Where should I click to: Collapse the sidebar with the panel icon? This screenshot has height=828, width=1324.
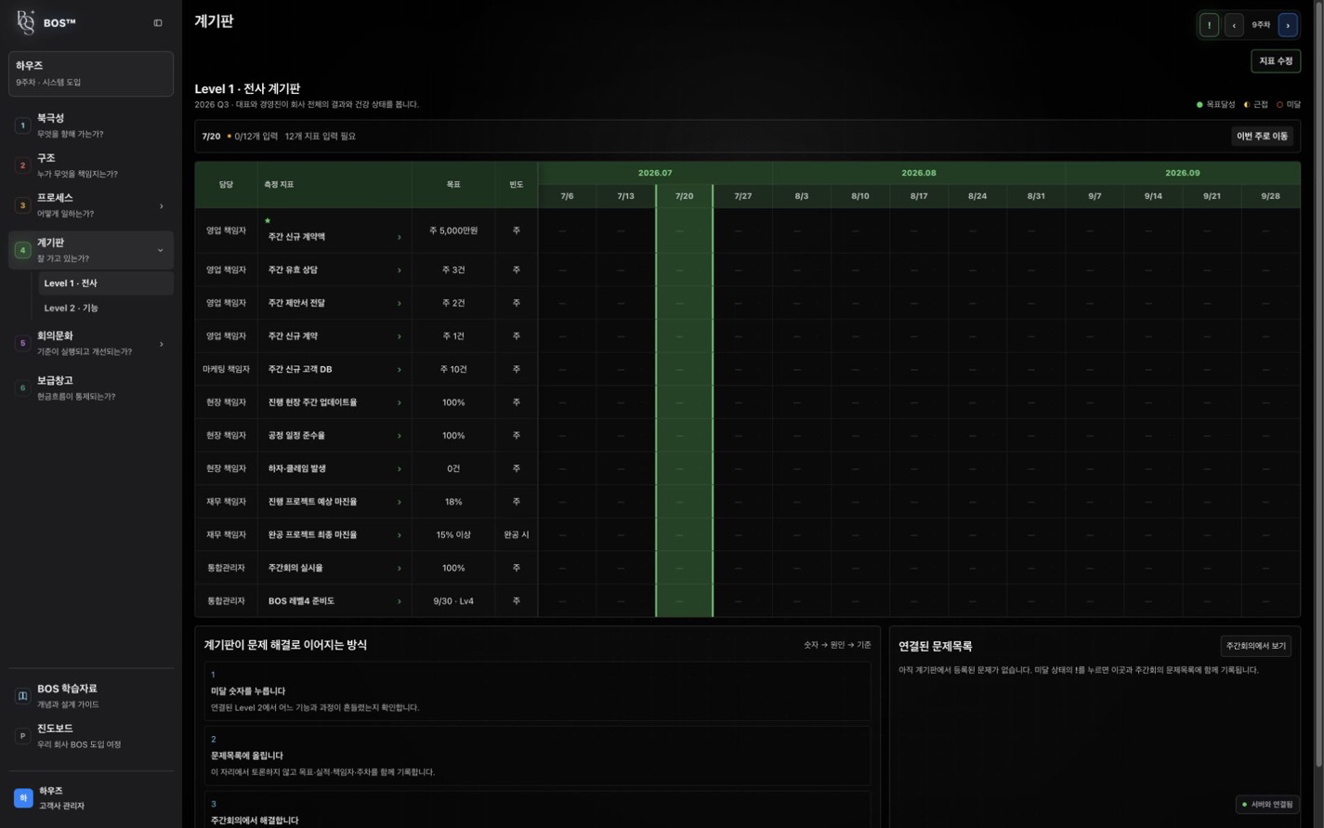pyautogui.click(x=158, y=23)
